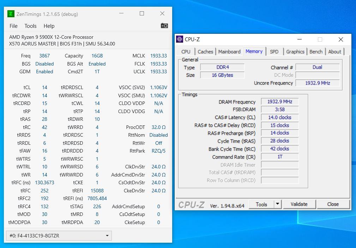The width and height of the screenshot is (356, 248).
Task: Open the Tools menu in ZenTimings
Action: pos(30,26)
